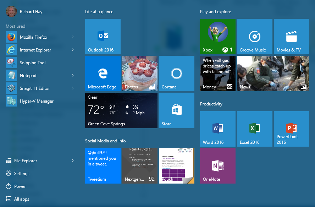Viewport: 315px width, 207px height.
Task: Expand Mozilla Firefox jump list arrow
Action: tap(73, 37)
